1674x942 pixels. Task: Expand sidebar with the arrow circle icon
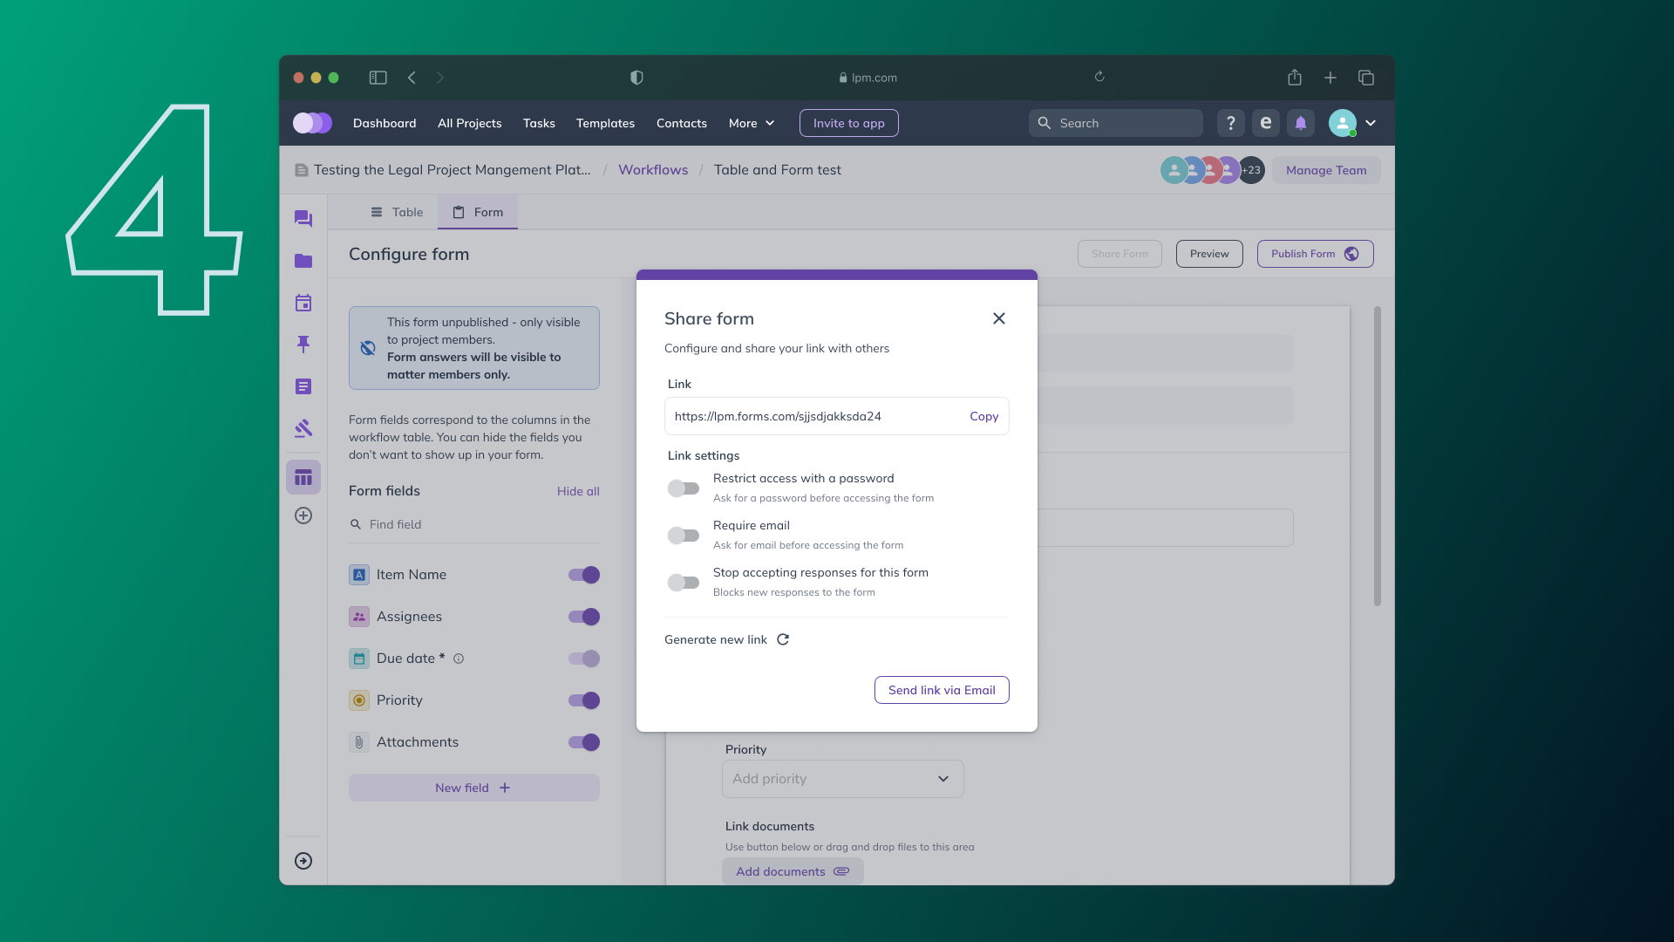303,861
